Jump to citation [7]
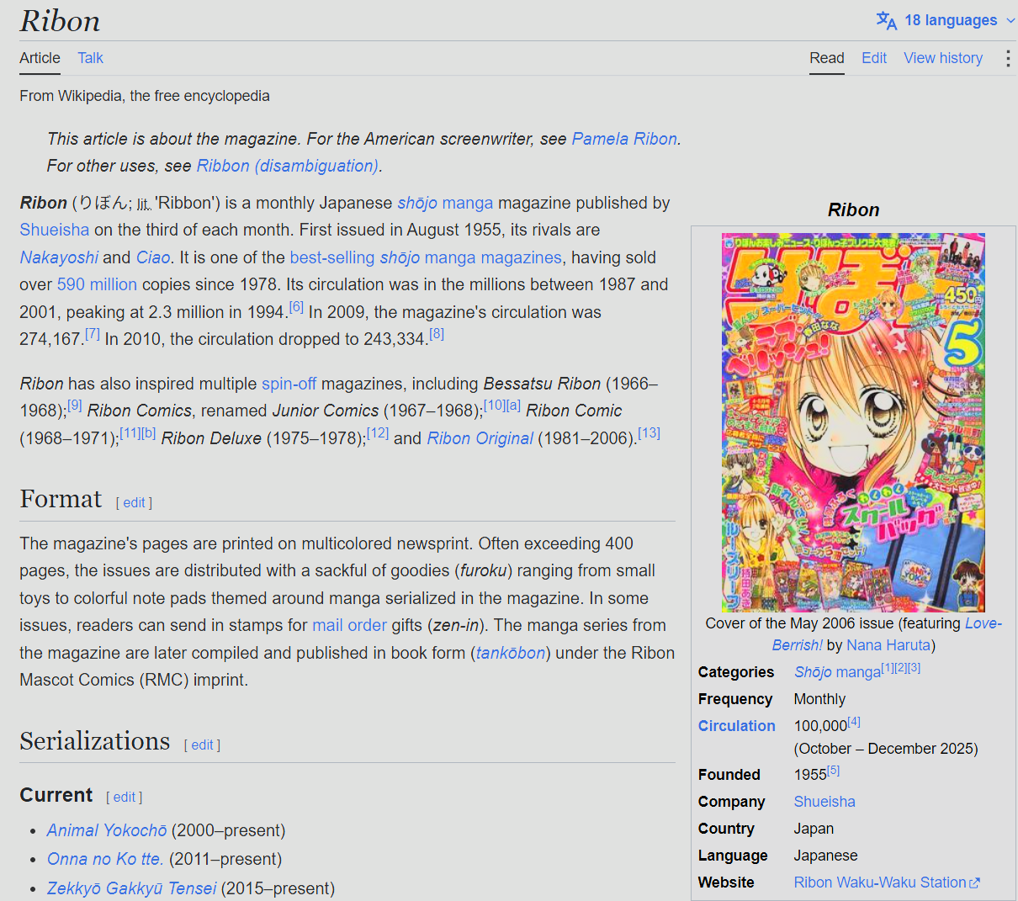 pos(93,334)
